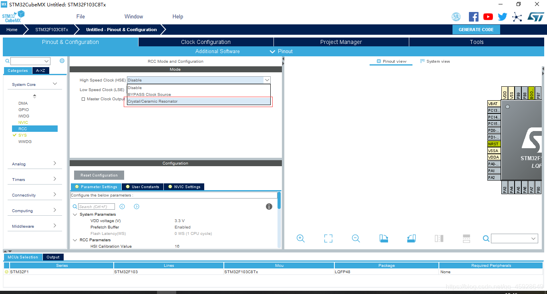Go to next parameter search result
The width and height of the screenshot is (547, 294).
(137, 207)
